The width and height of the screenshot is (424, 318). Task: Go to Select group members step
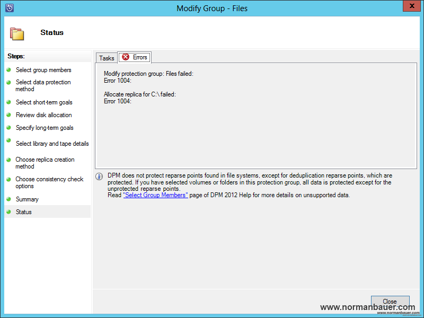coord(43,70)
